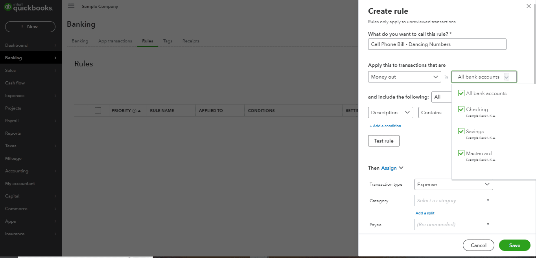Uncheck the Mastercard account checkbox
This screenshot has height=258, width=536.
461,153
